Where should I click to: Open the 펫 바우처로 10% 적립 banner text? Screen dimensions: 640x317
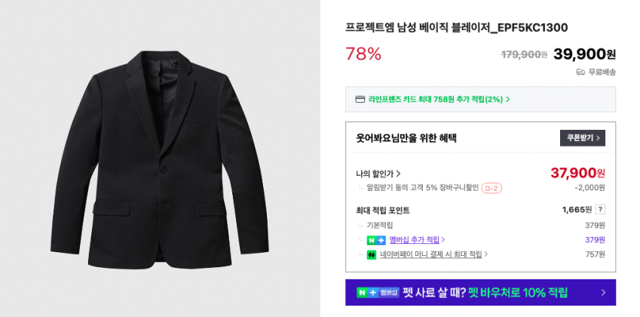click(x=518, y=292)
